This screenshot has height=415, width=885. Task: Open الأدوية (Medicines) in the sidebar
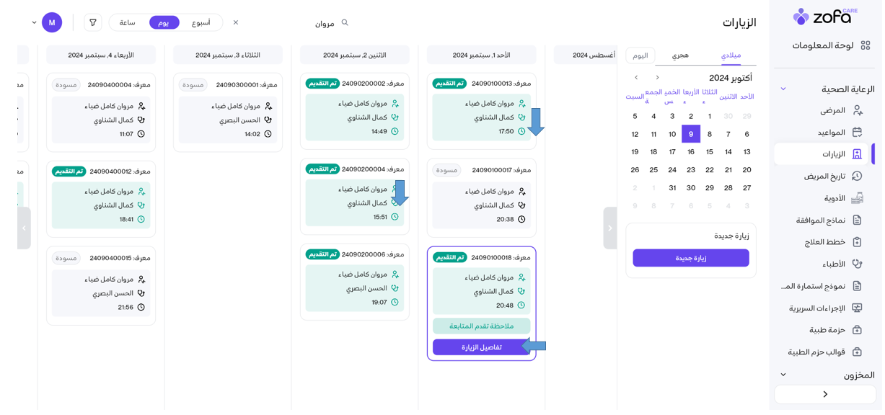coord(835,198)
